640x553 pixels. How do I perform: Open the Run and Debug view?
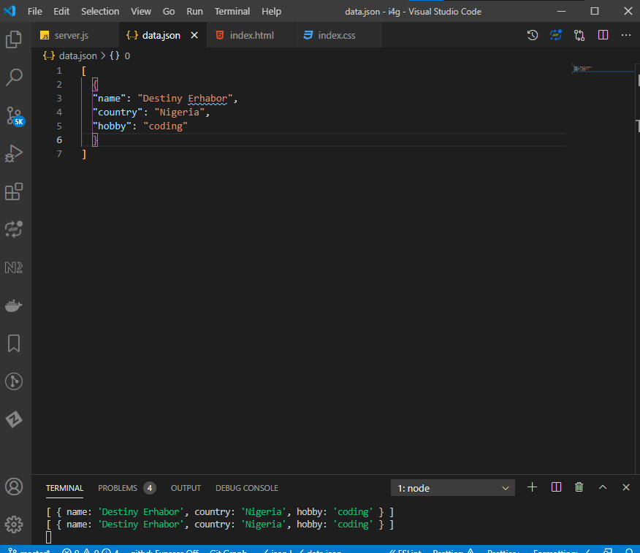[x=14, y=153]
